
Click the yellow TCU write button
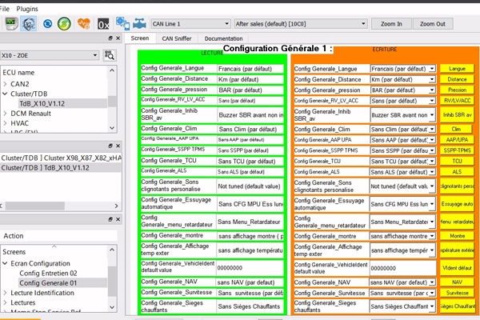point(456,161)
